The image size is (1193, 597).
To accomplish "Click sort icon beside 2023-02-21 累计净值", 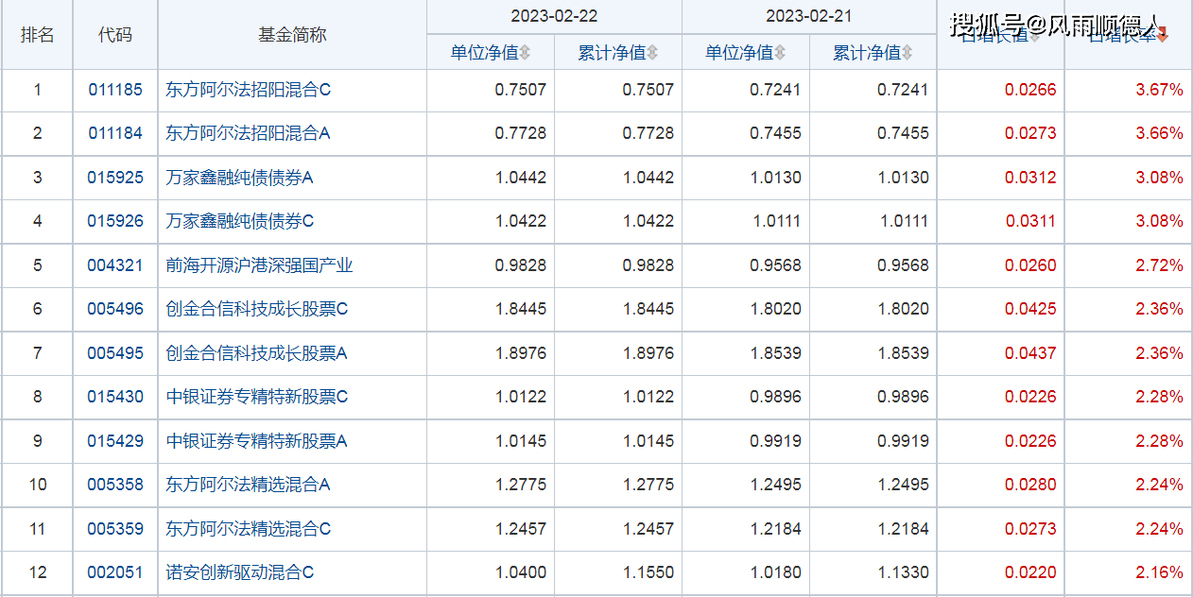I will pos(907,54).
